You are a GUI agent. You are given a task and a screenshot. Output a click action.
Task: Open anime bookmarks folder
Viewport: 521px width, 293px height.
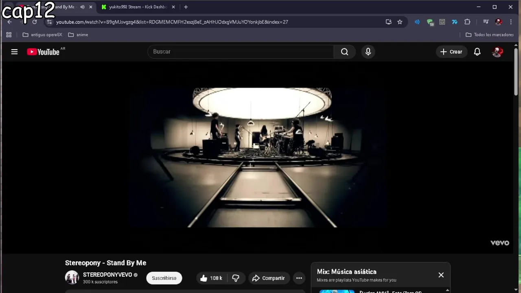(x=78, y=35)
